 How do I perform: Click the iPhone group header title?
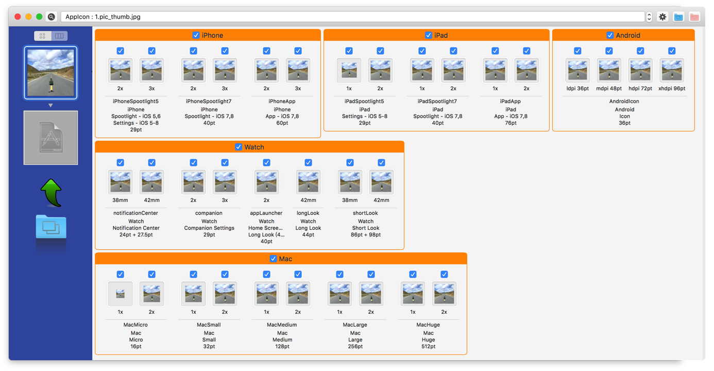coord(213,35)
